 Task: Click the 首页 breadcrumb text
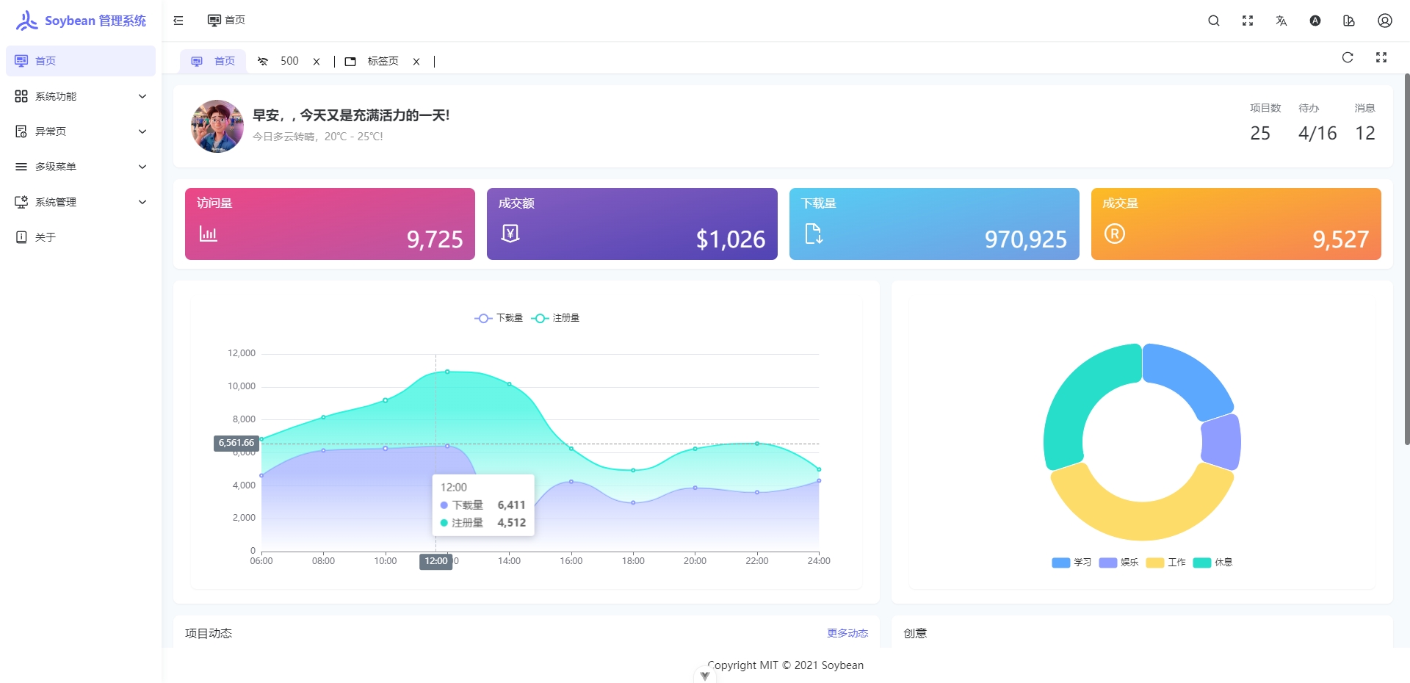[235, 21]
